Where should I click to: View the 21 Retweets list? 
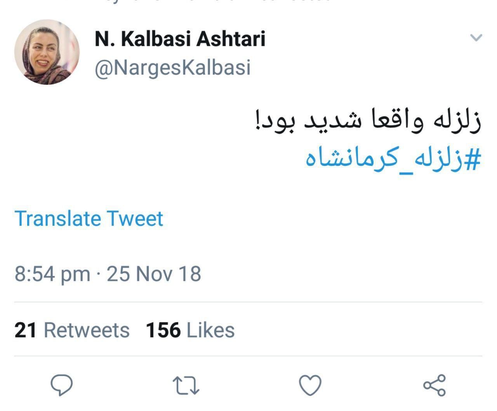[x=72, y=330]
